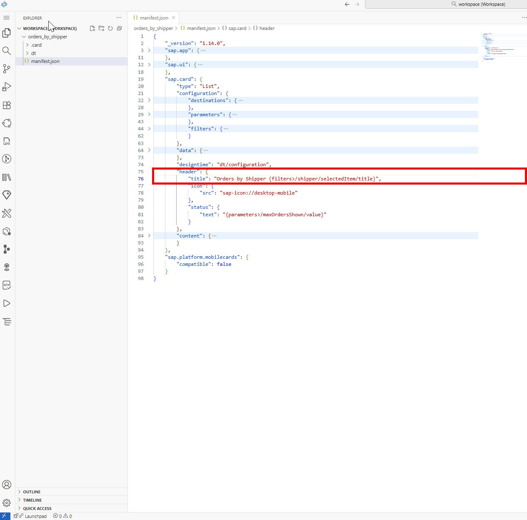Screen dimensions: 527x520
Task: Unfold the parameters block at line 29
Action: 149,115
